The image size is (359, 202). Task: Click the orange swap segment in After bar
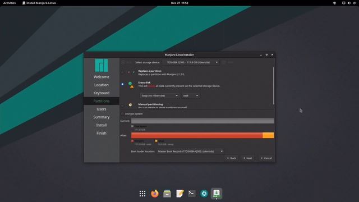268,135
